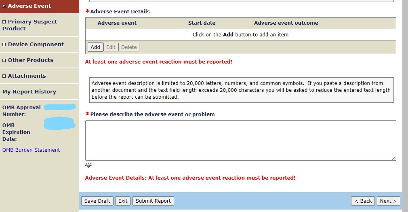The height and width of the screenshot is (212, 408).
Task: Proceed with the Next > button
Action: 388,201
